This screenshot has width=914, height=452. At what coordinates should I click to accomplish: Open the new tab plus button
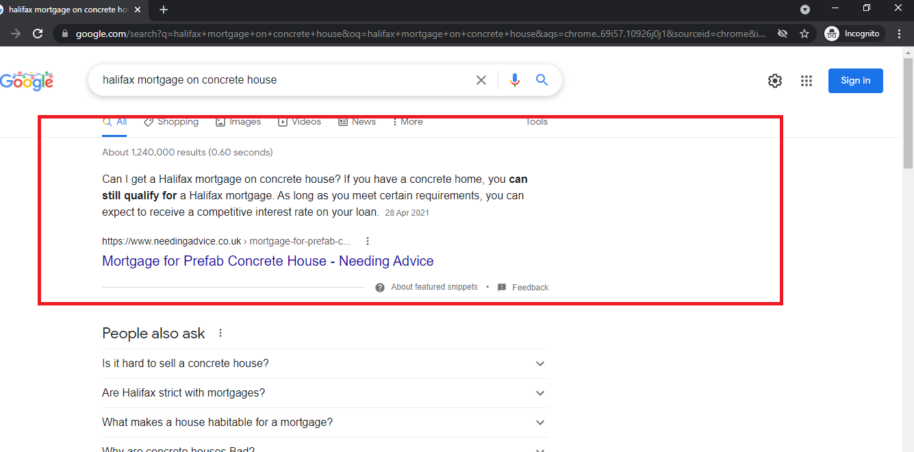(163, 10)
